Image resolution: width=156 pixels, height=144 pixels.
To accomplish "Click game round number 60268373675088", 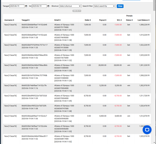I will click(61, 58).
